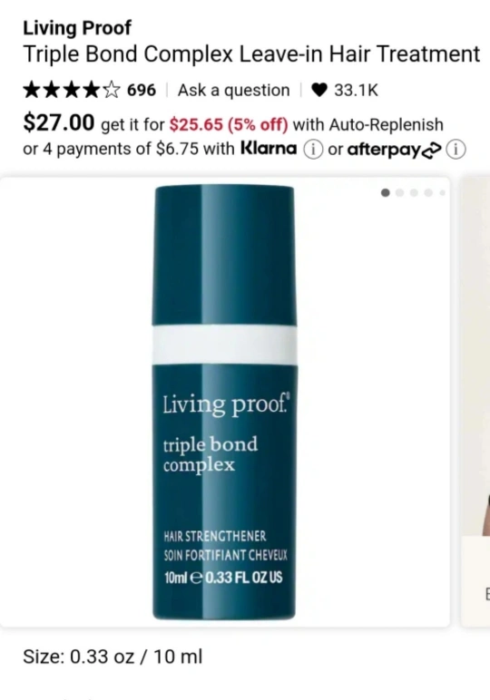Click the afterpay logo
The height and width of the screenshot is (700, 490).
click(x=395, y=150)
